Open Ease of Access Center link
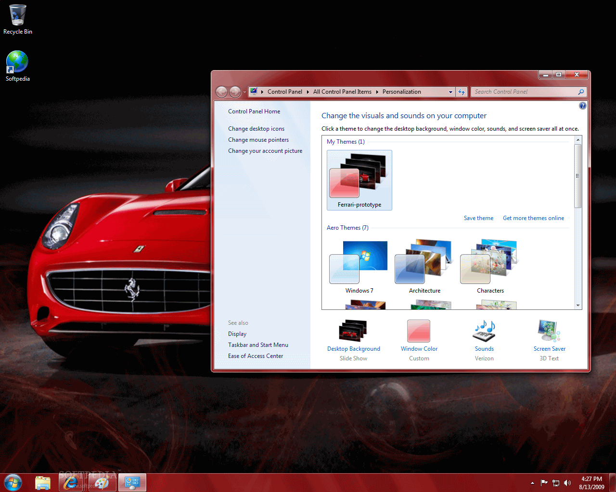Screen dimensions: 616x492 coord(256,356)
